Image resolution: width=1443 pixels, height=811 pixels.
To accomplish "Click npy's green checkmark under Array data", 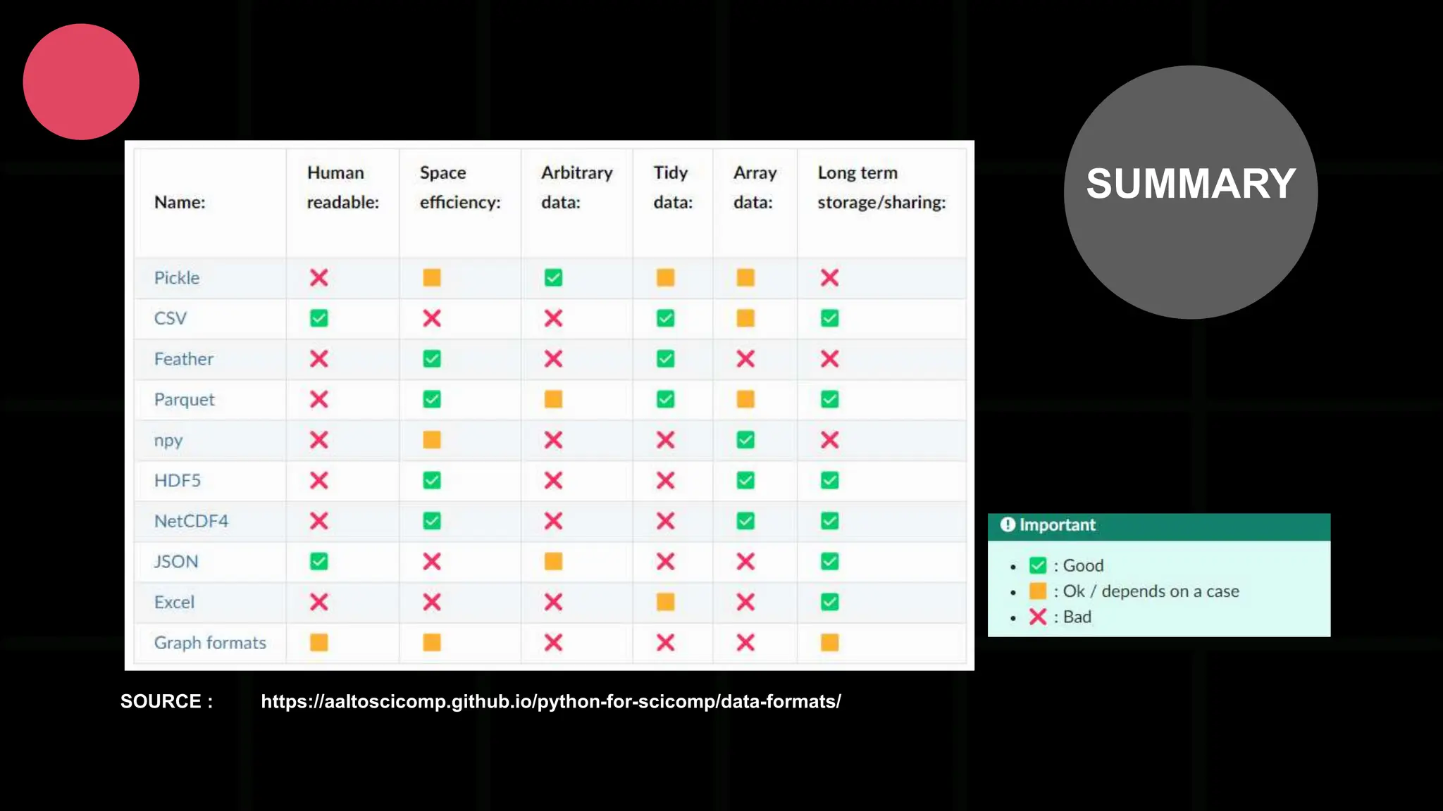I will coord(745,440).
